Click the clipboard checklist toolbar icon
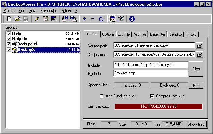 tap(45, 19)
